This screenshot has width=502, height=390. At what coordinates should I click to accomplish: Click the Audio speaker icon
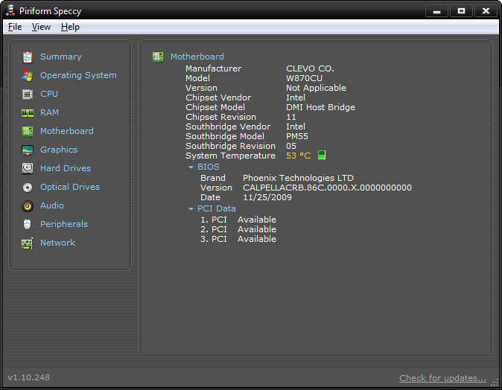click(x=28, y=206)
